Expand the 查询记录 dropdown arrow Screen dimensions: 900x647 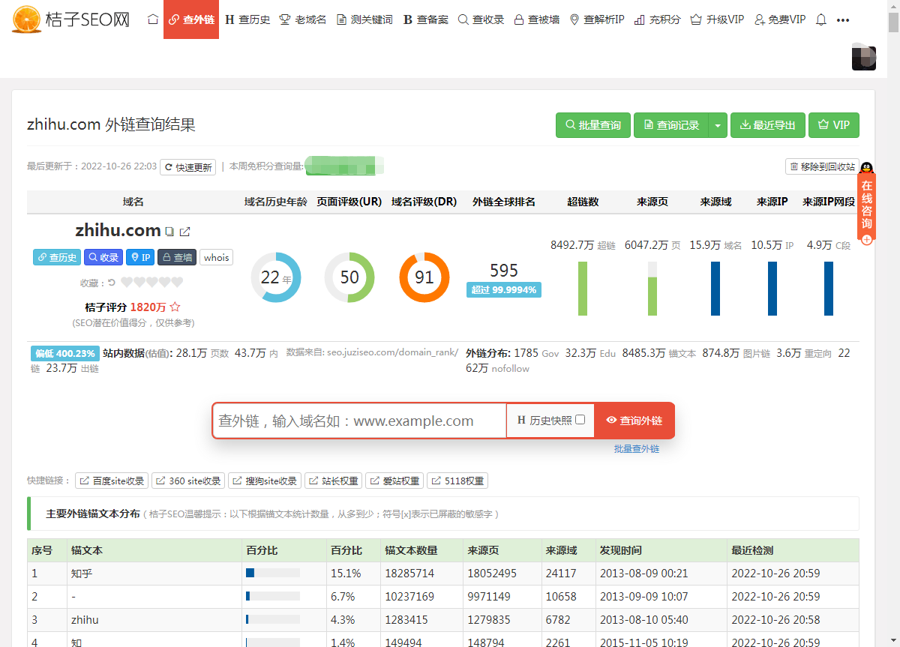tap(718, 125)
